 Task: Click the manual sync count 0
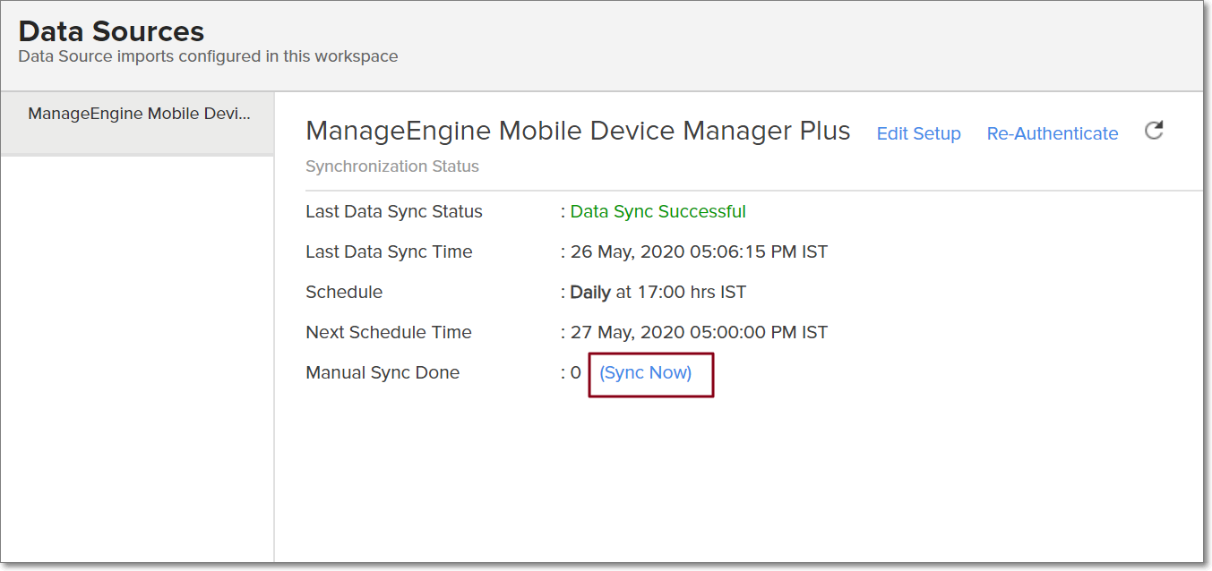tap(576, 372)
